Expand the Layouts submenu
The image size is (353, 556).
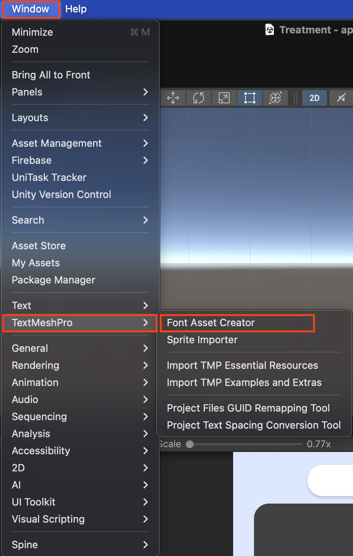click(80, 118)
